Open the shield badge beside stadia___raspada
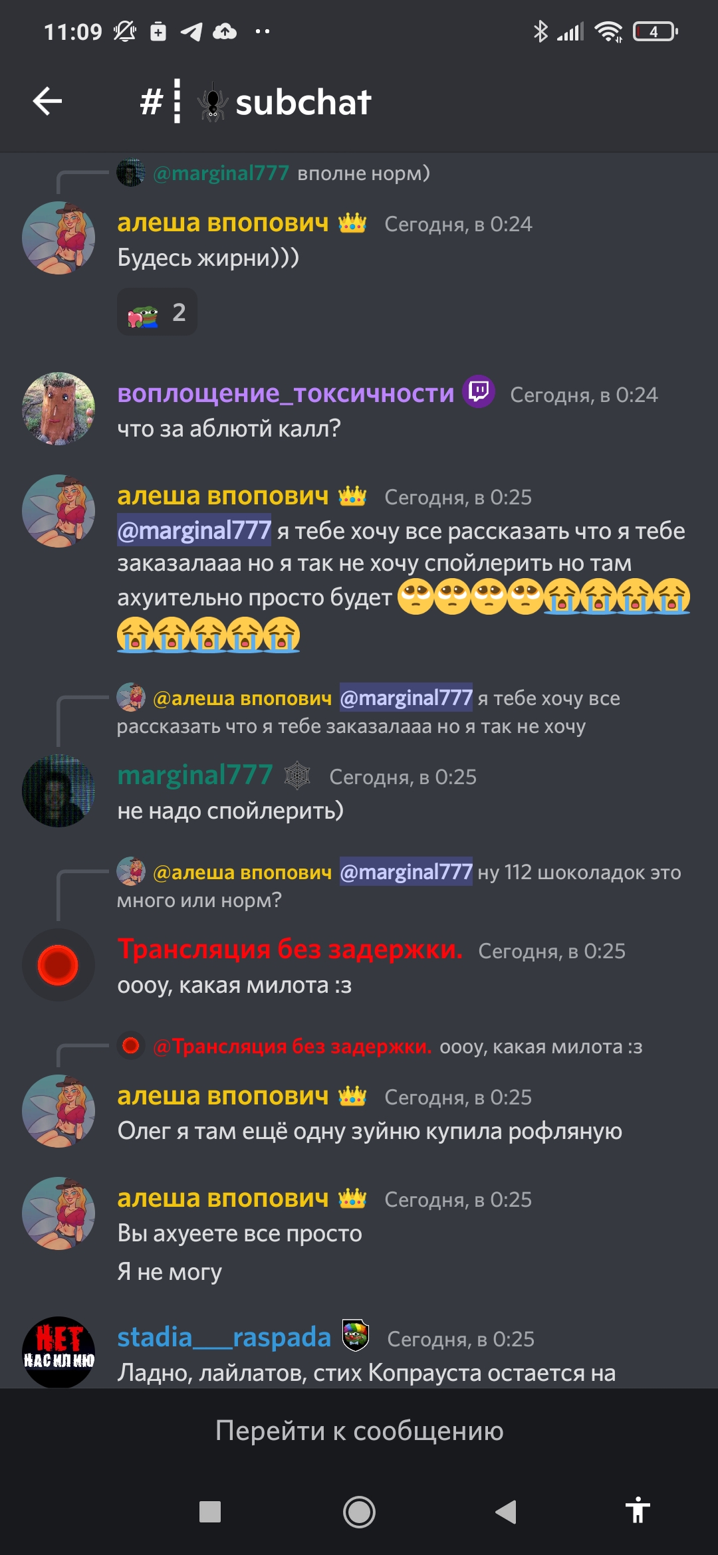The image size is (718, 1555). 355,1335
